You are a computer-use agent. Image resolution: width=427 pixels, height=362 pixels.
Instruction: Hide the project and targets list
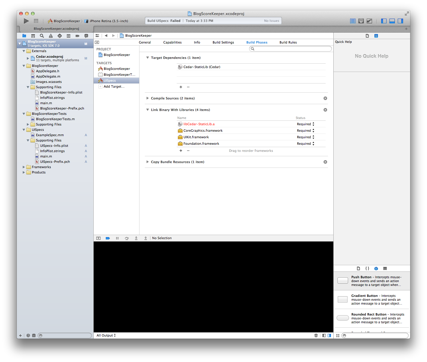click(97, 42)
